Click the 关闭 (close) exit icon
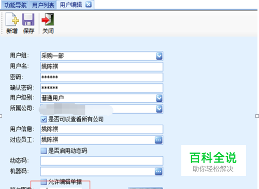This screenshot has height=189, width=259. (48, 19)
